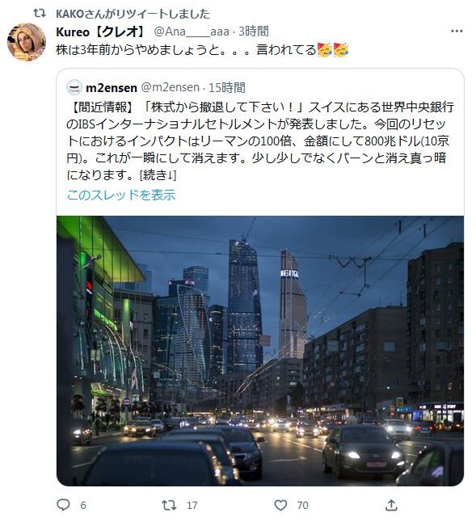Open the Moscow night city photo
Image resolution: width=476 pixels, height=521 pixels.
tap(260, 351)
